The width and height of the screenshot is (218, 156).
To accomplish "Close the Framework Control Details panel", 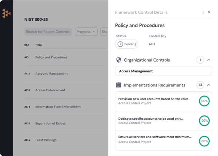I will click(x=209, y=12).
